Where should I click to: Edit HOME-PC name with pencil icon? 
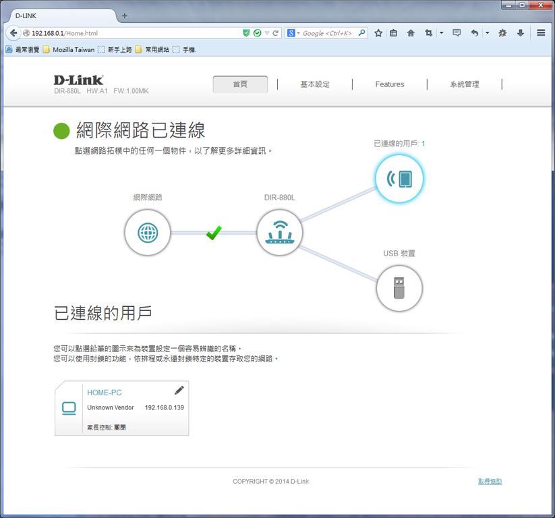click(179, 390)
